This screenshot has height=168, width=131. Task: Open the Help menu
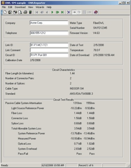click(49, 7)
